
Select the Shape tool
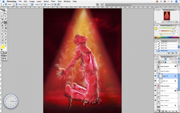click(5, 37)
